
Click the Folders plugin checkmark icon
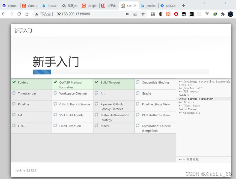point(14,82)
